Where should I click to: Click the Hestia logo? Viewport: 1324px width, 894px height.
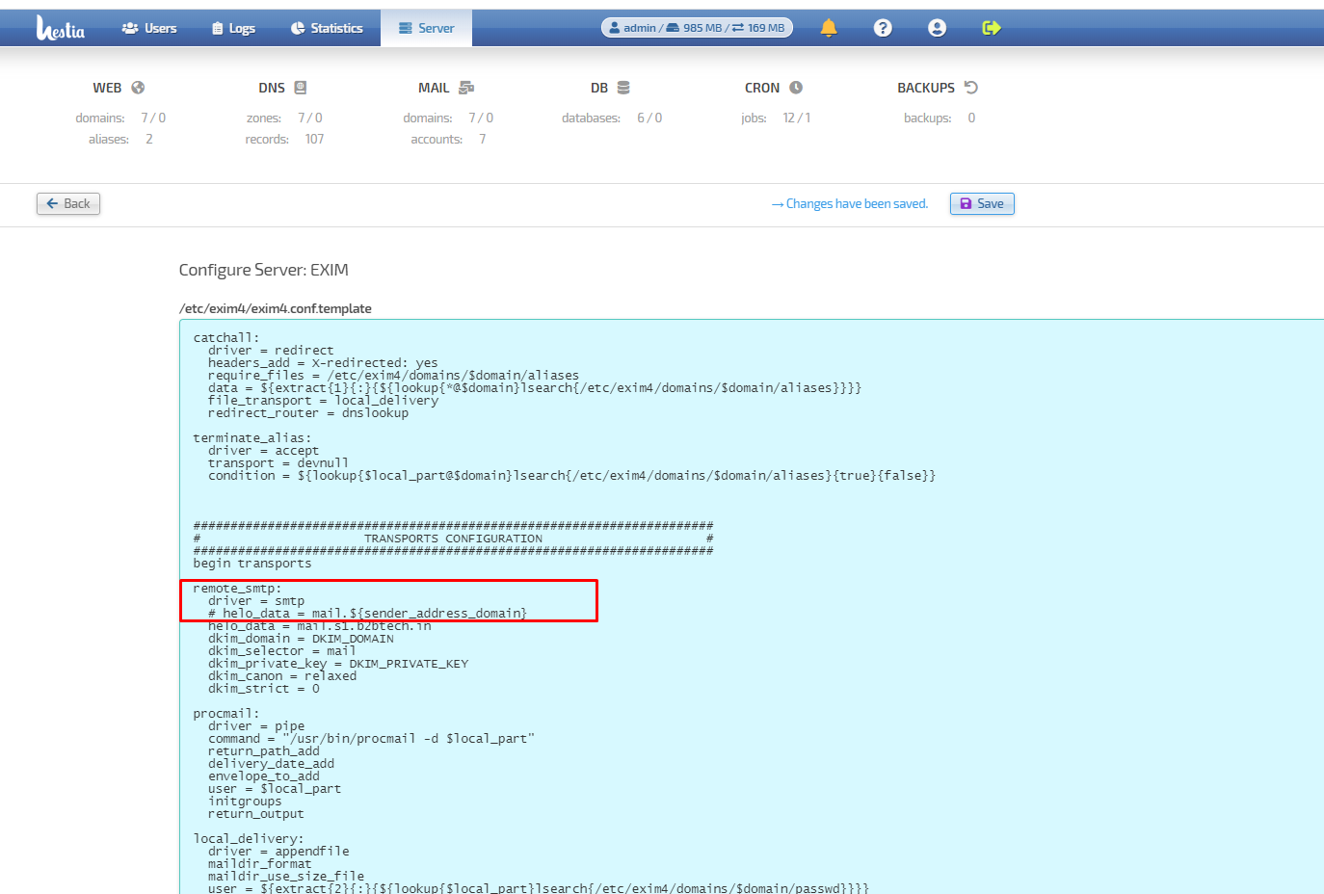(60, 27)
